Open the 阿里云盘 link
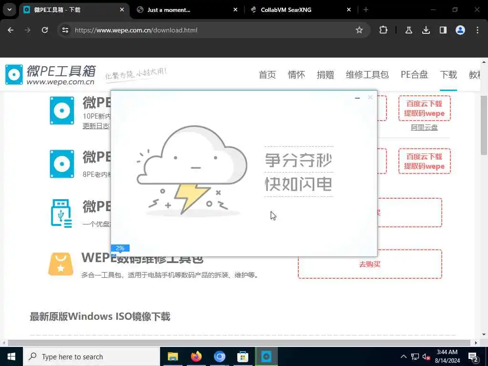This screenshot has width=488, height=366. (x=424, y=127)
